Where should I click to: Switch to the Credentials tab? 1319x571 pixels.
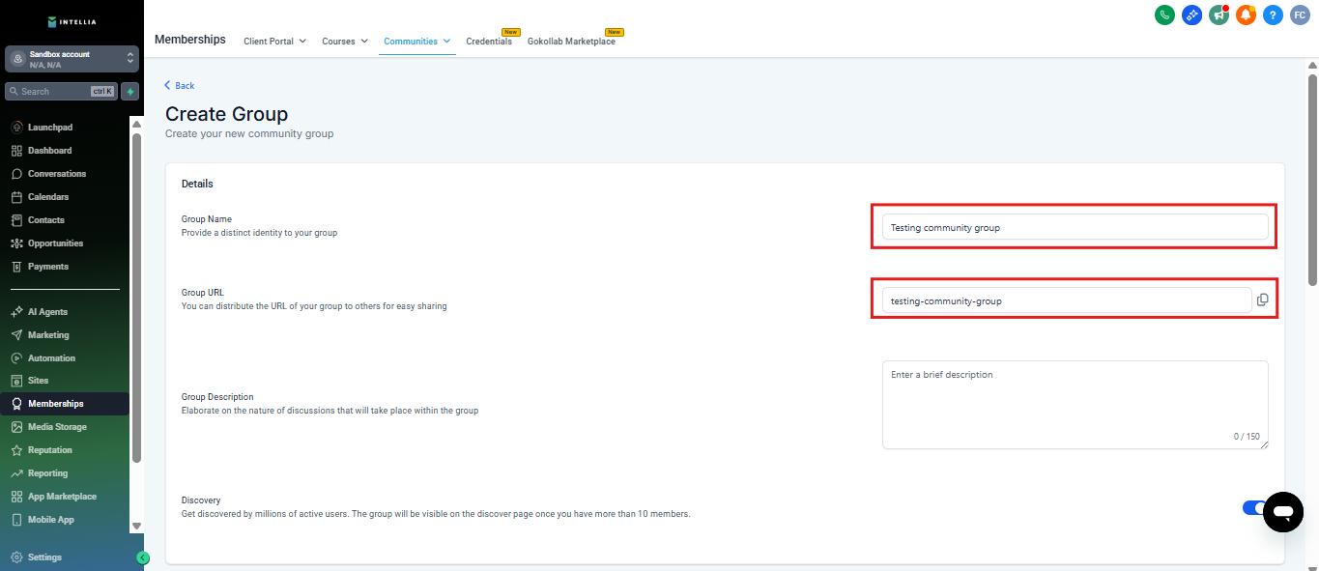pyautogui.click(x=489, y=42)
